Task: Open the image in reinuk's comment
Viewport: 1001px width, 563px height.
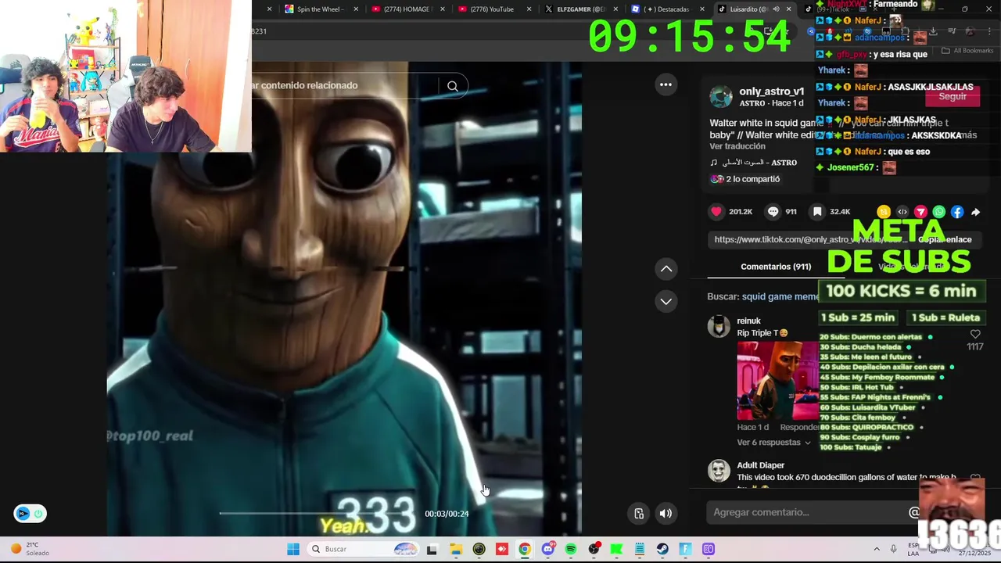Action: click(778, 381)
